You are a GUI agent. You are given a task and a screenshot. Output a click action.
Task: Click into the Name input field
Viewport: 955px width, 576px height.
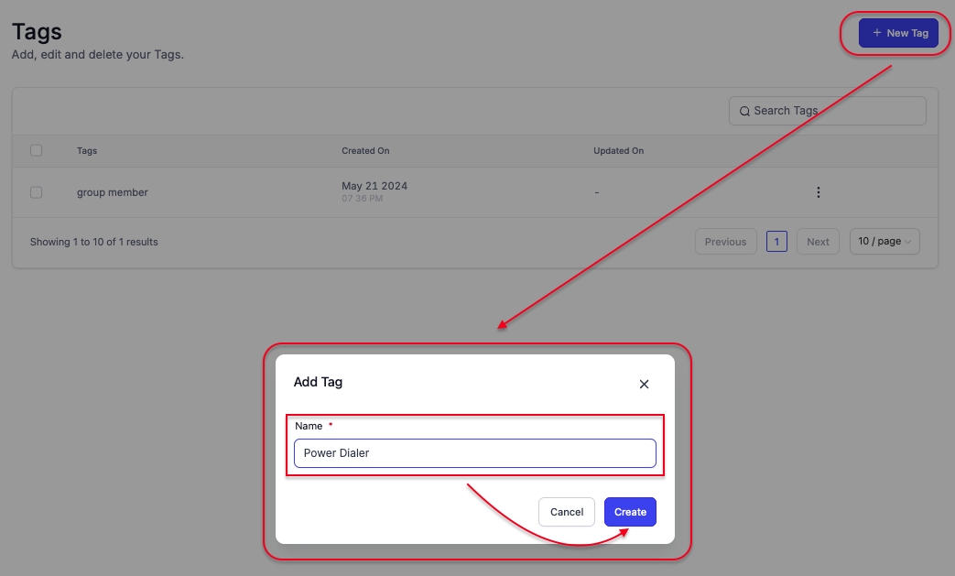coord(474,453)
